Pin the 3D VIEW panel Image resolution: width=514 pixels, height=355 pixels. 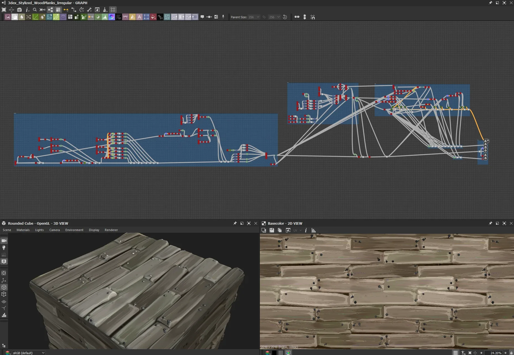point(235,223)
